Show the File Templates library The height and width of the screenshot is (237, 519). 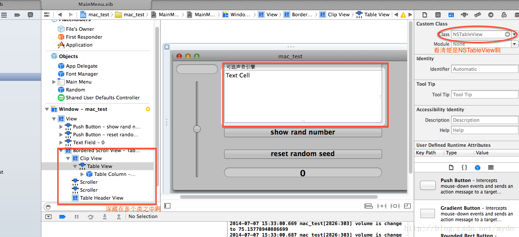point(451,168)
